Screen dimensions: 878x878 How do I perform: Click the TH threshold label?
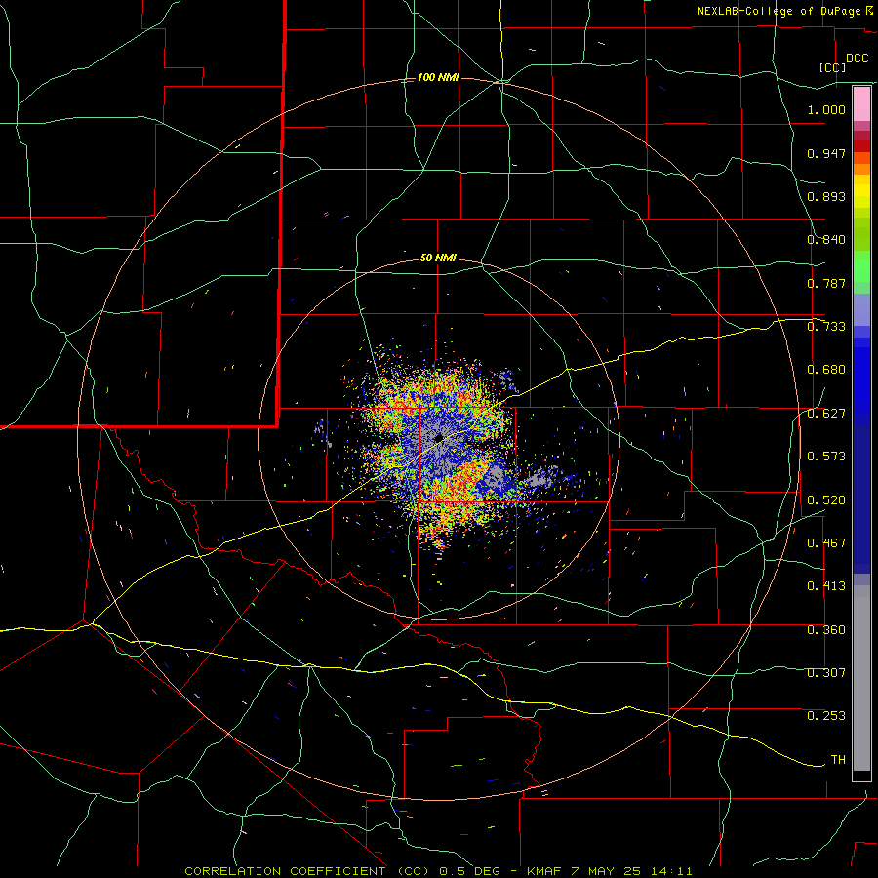tap(838, 760)
